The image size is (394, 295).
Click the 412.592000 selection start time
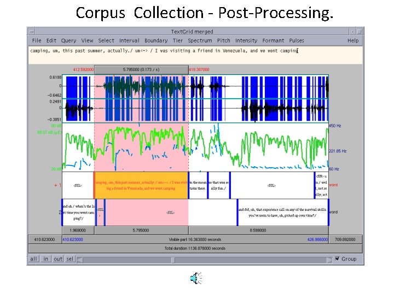pos(83,69)
